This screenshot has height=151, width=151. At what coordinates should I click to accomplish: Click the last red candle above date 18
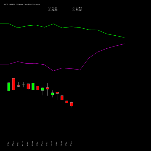point(72,104)
